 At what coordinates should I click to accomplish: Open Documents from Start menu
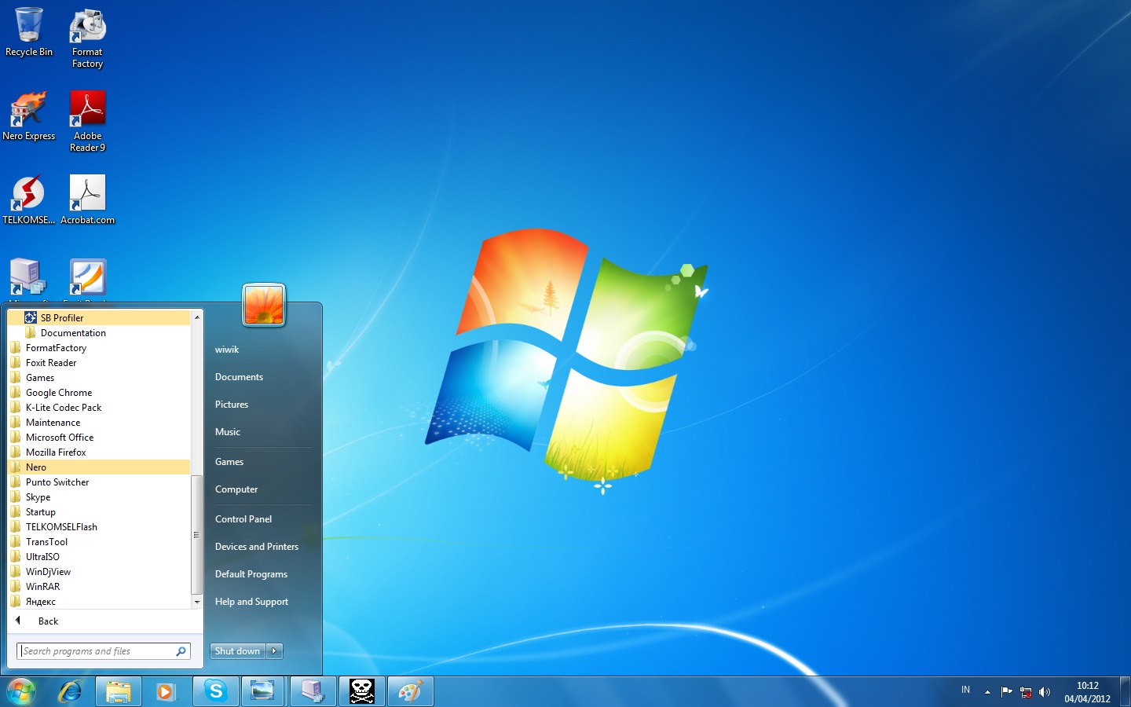pyautogui.click(x=239, y=377)
